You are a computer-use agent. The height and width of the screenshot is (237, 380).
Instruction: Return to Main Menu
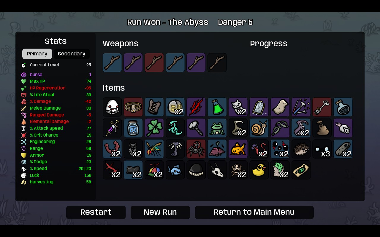tap(254, 212)
